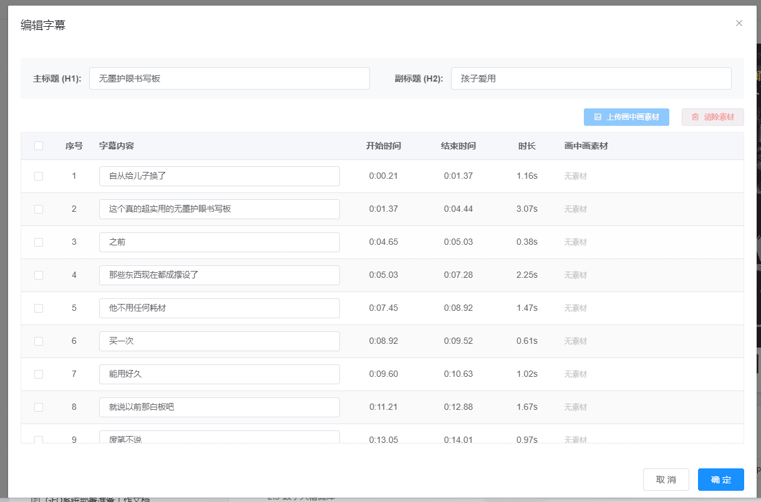Click the 字幕内容 column header
This screenshot has height=502, width=761.
117,146
